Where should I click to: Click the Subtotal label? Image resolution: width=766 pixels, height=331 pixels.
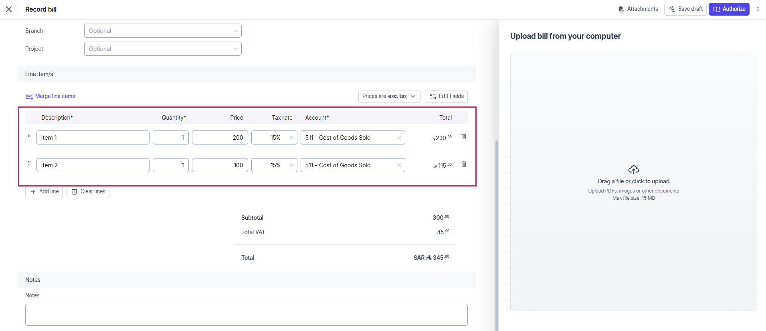252,218
